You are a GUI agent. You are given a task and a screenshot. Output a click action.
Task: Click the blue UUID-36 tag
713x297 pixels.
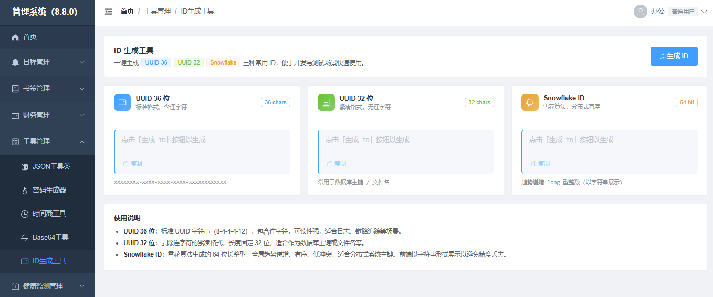[x=156, y=62]
